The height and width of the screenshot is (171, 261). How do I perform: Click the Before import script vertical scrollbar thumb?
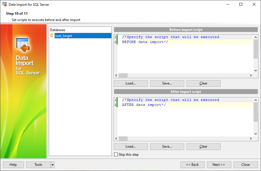point(256,49)
